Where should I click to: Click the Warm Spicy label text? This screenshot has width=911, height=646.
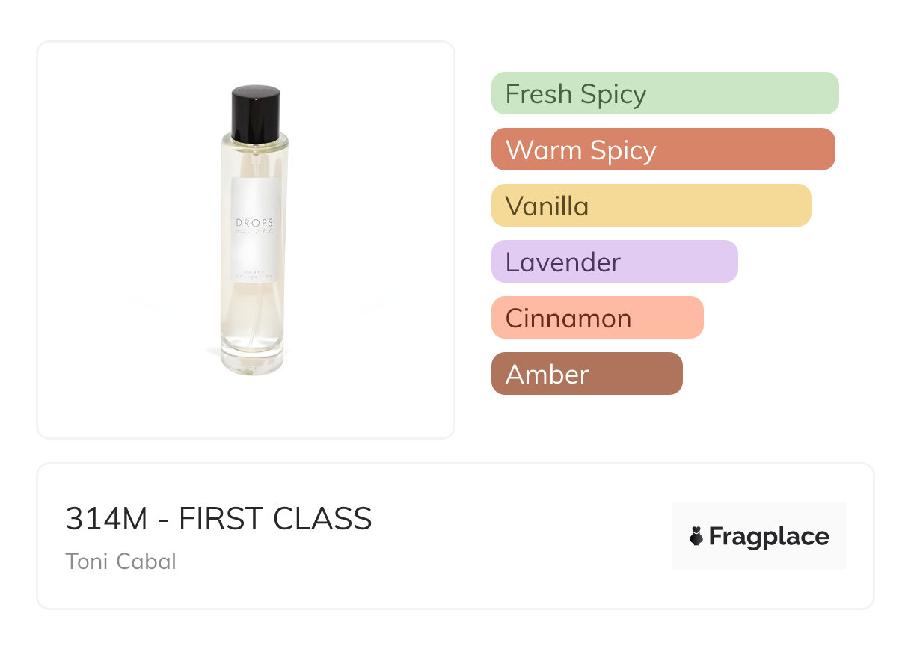pyautogui.click(x=581, y=151)
